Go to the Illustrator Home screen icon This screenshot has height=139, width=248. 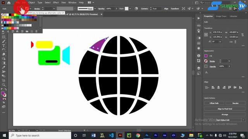(9, 3)
